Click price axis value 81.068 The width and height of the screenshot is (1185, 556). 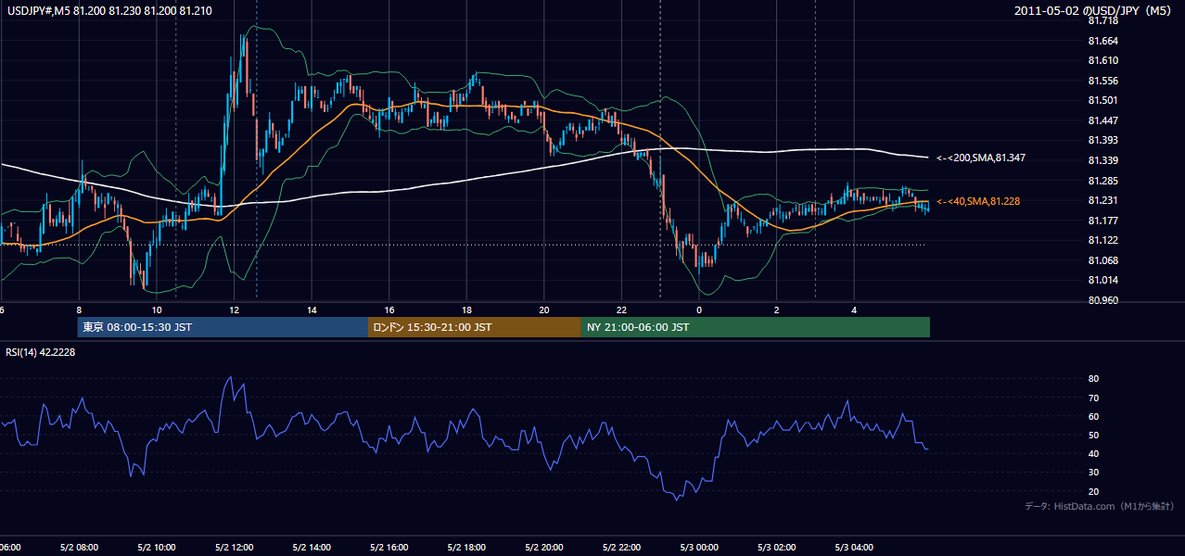click(1102, 260)
